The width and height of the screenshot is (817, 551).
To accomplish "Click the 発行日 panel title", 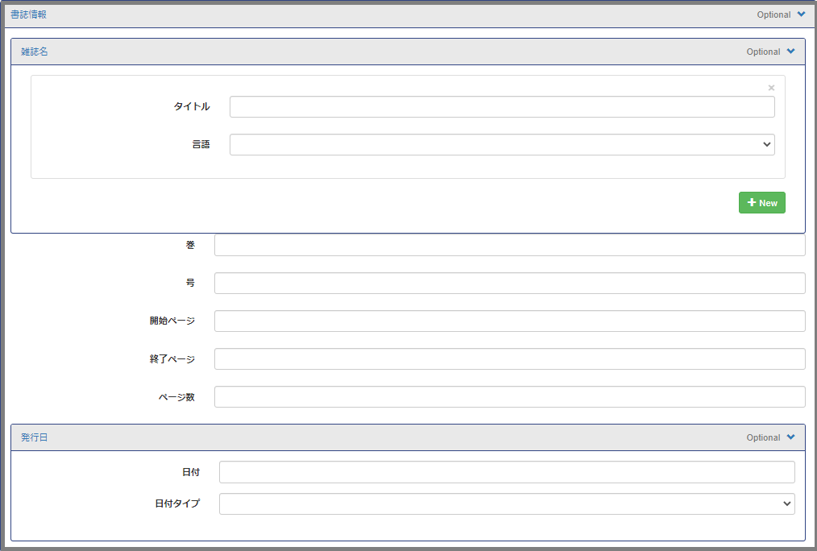I will tap(35, 437).
